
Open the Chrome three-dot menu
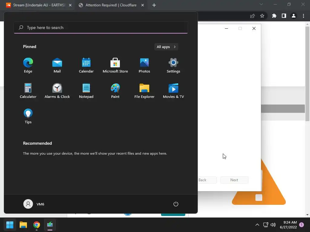[303, 16]
